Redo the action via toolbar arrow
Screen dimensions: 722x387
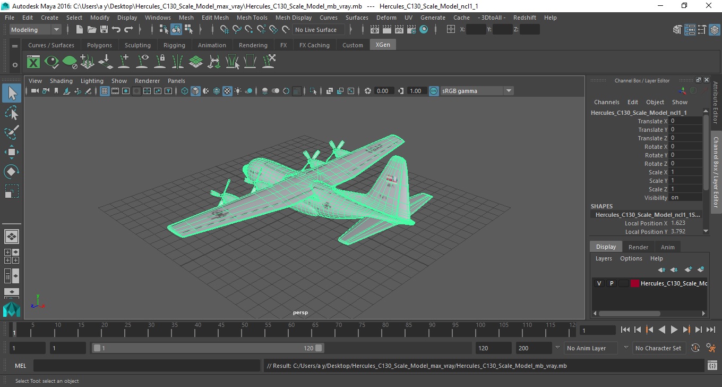[128, 30]
